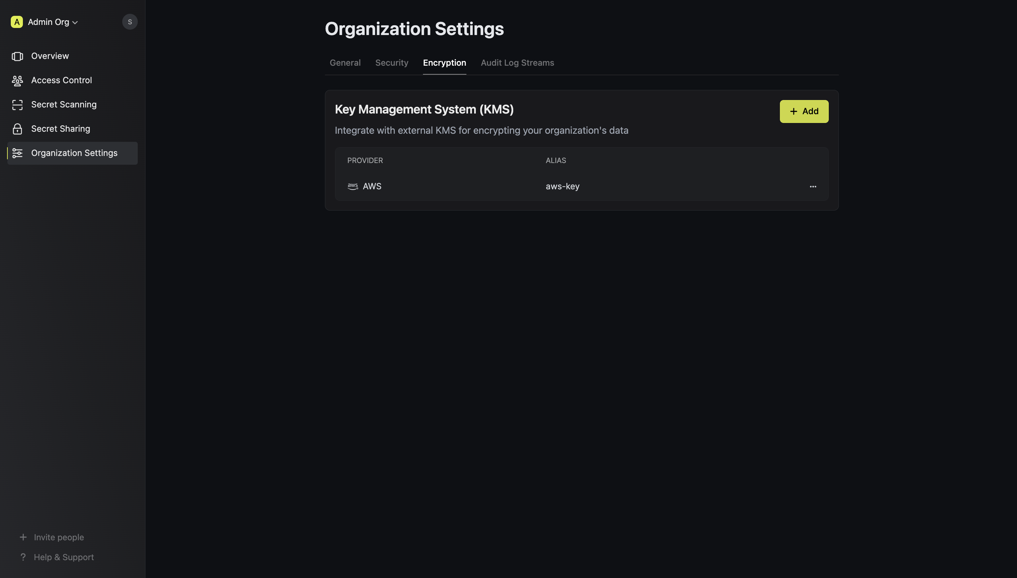Open the user profile avatar S

(130, 22)
